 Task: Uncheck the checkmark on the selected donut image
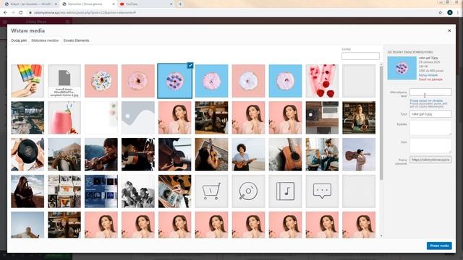tap(190, 66)
